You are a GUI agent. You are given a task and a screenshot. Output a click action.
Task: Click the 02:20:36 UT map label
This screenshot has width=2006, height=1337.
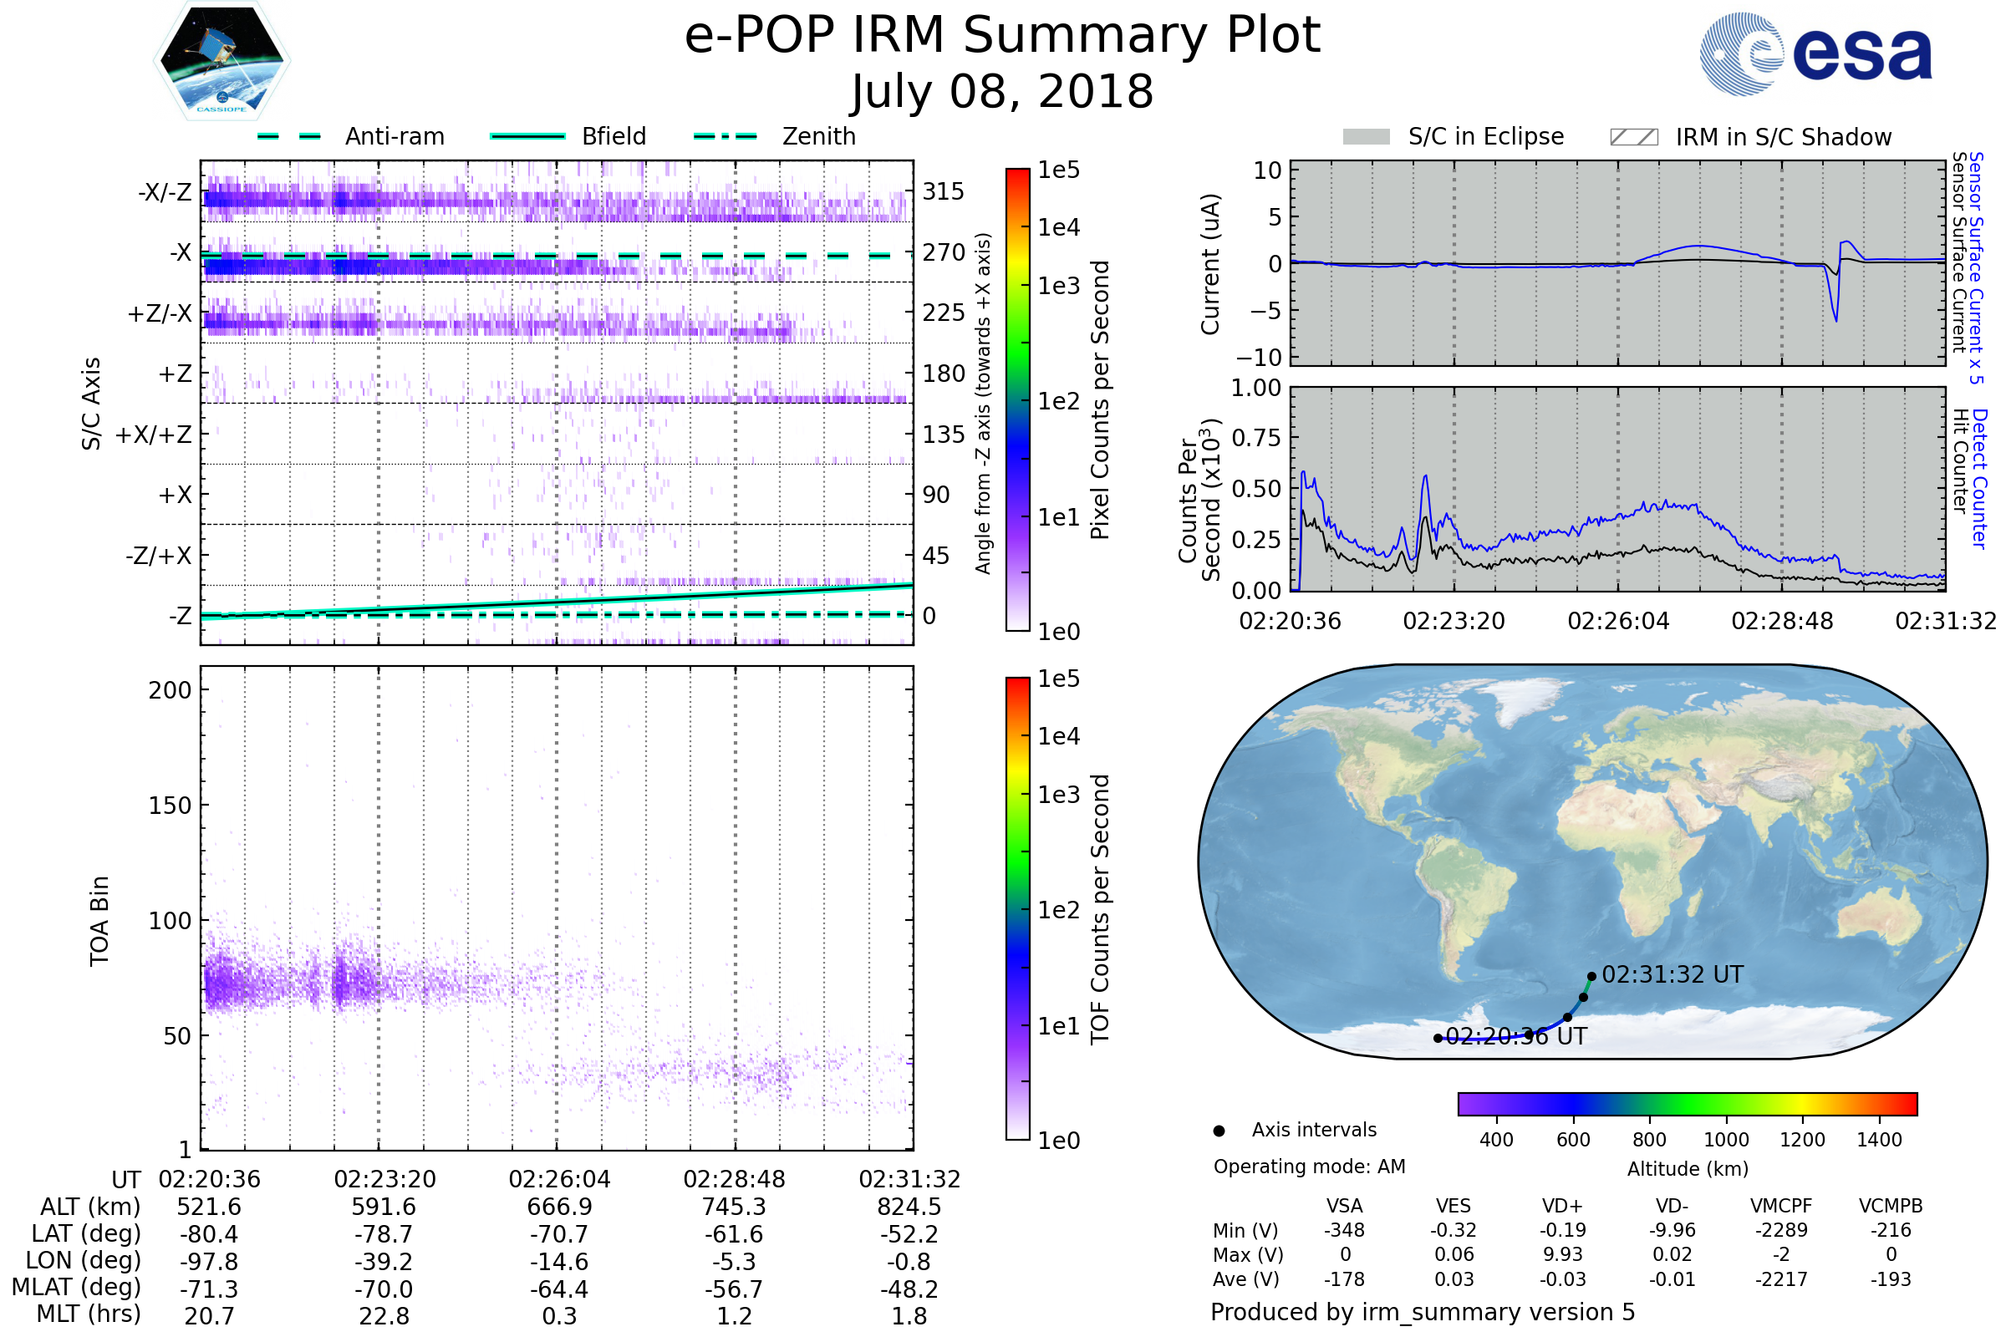1518,1037
